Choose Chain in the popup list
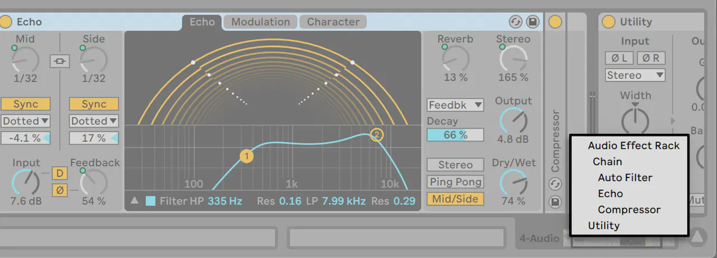Screen dimensions: 717x258 point(607,162)
